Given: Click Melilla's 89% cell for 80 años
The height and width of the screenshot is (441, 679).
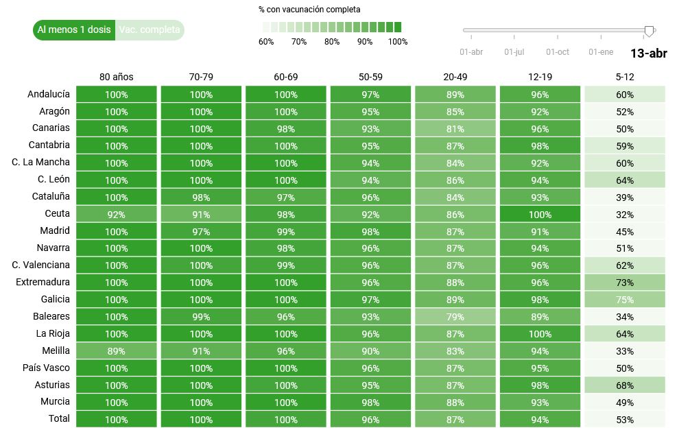Looking at the screenshot, I should [x=117, y=351].
